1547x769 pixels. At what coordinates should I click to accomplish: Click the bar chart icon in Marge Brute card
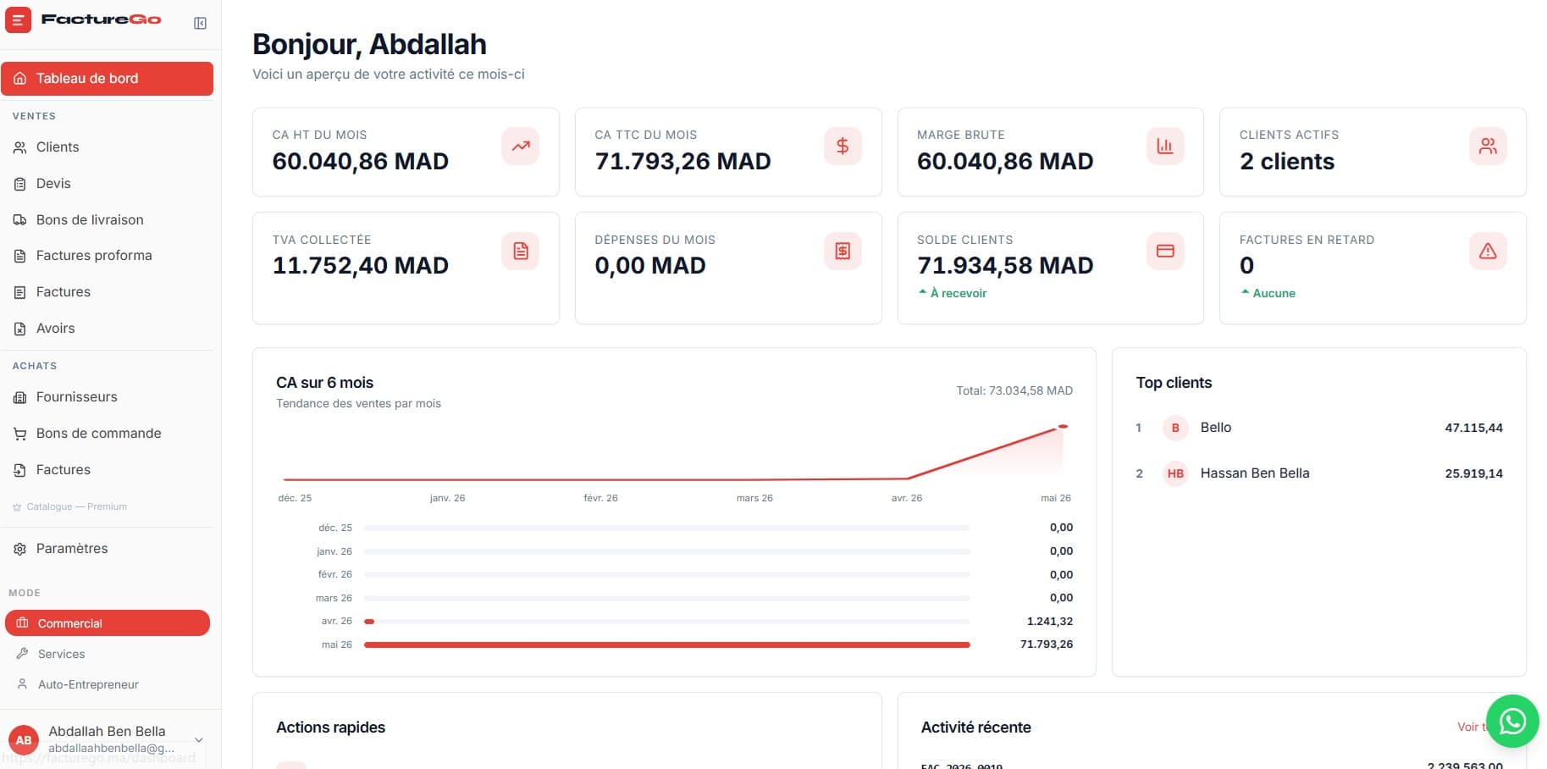point(1165,146)
